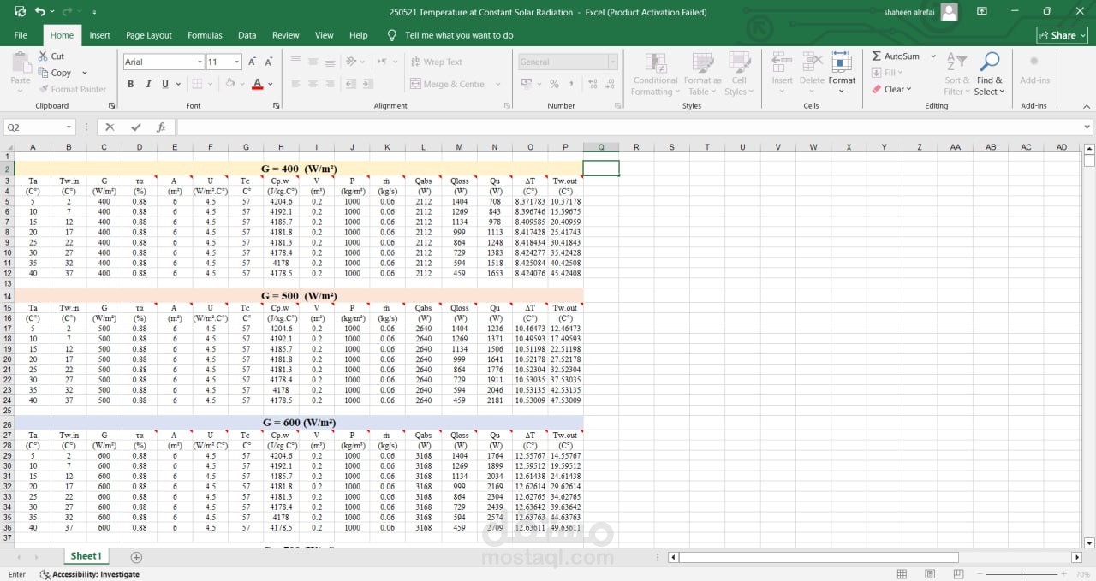Click Accessibility: Investigate in status bar

pos(90,574)
